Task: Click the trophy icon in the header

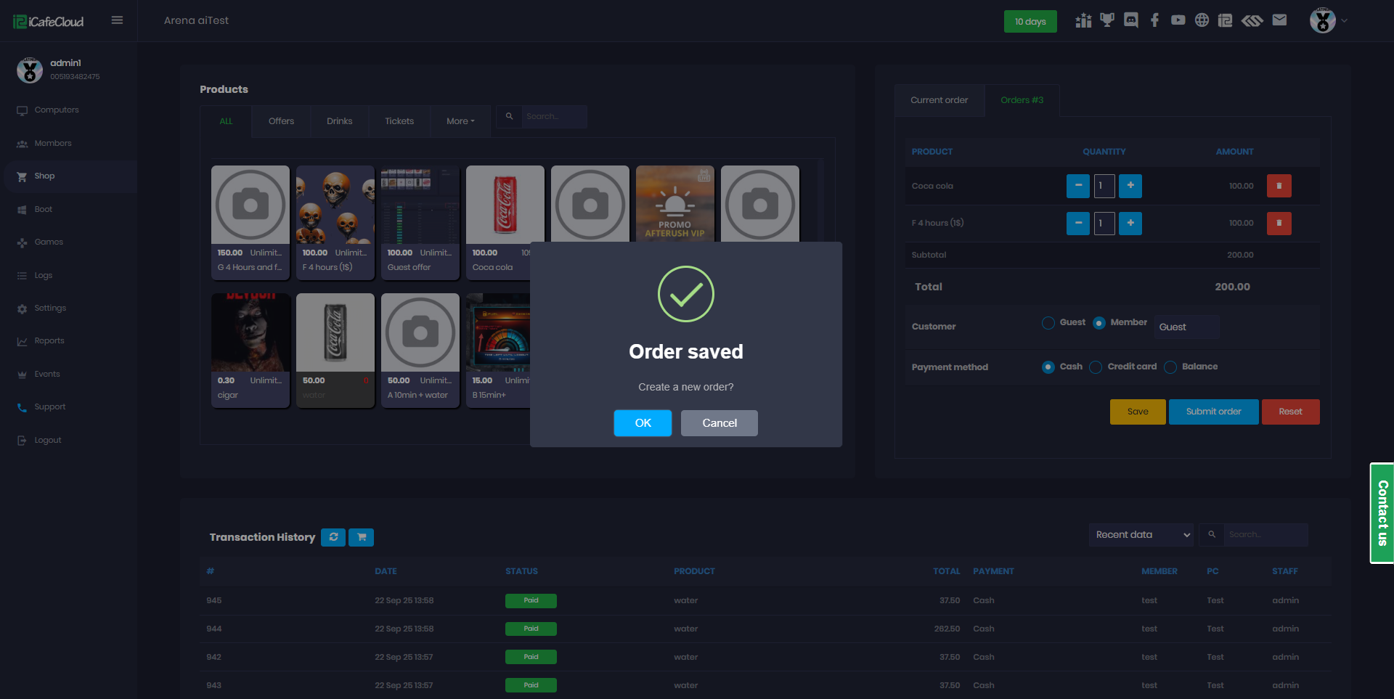Action: [1107, 20]
